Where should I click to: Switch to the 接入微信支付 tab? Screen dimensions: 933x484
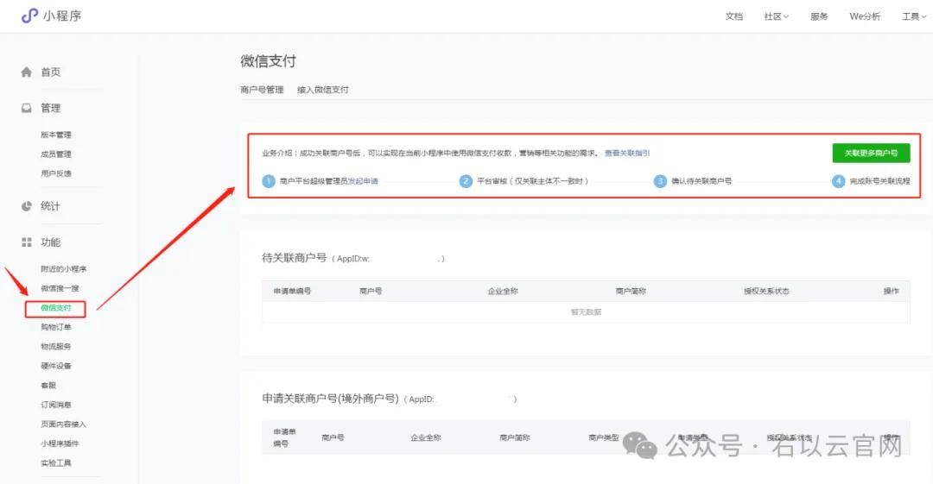pyautogui.click(x=323, y=90)
